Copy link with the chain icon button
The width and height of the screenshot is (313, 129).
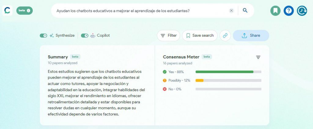pos(225,35)
